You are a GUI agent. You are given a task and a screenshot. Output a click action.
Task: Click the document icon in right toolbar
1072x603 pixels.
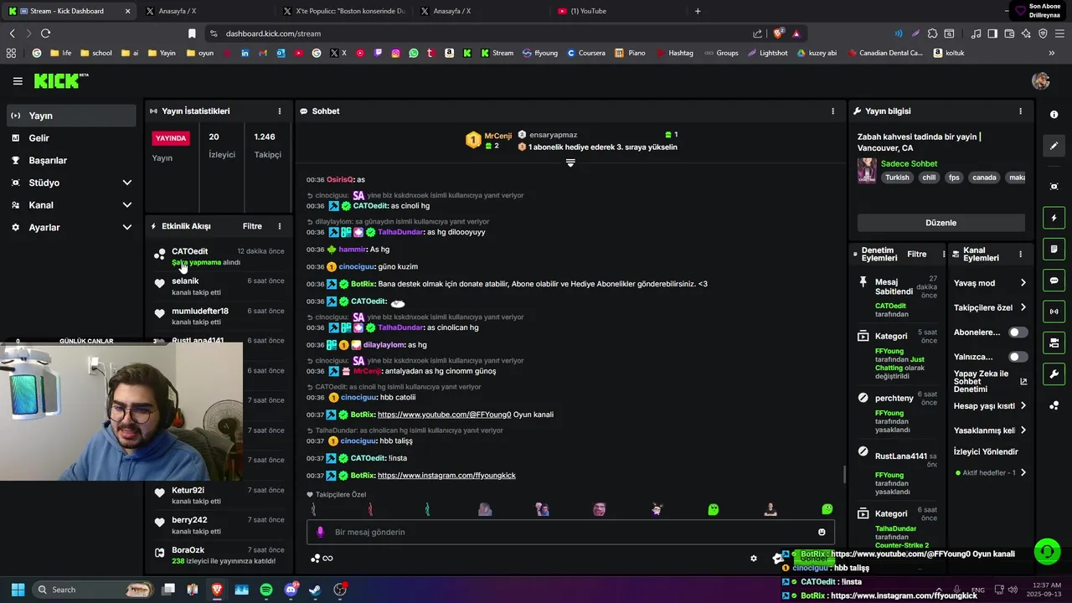click(x=1054, y=249)
